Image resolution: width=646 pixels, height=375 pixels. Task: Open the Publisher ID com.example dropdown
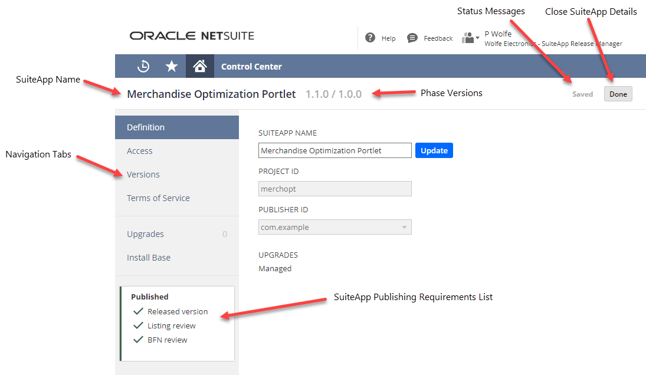[335, 227]
